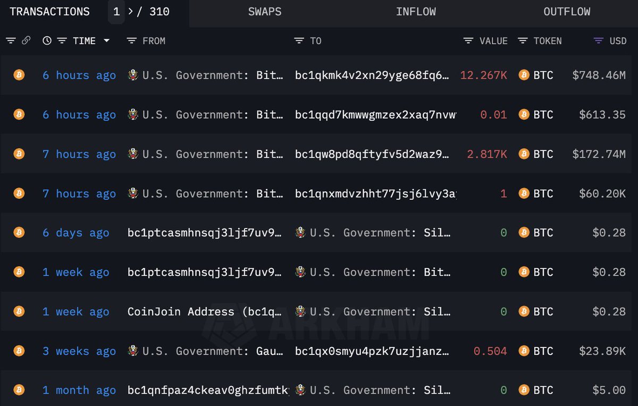
Task: Select value 12.267K
Action: pyautogui.click(x=484, y=75)
